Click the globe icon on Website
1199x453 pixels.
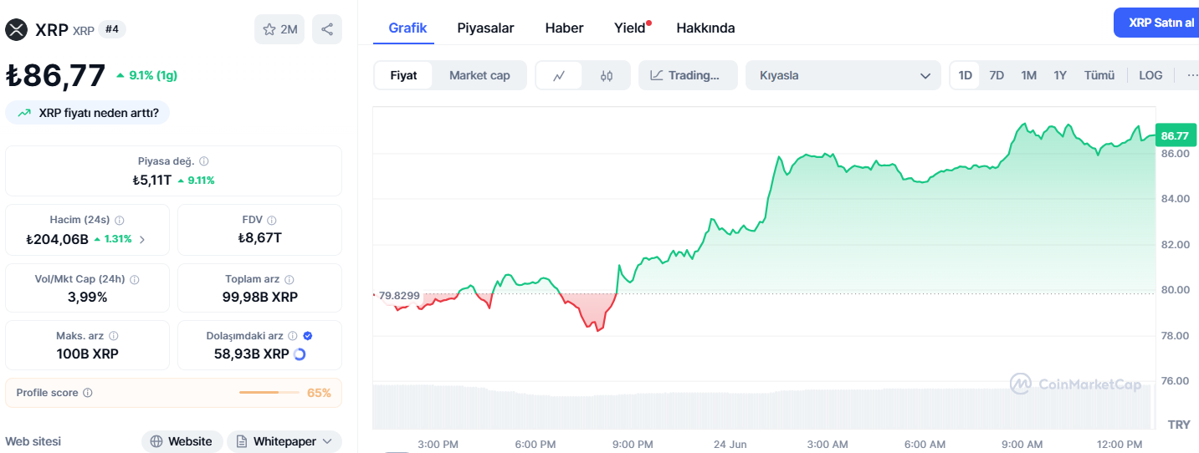click(156, 441)
